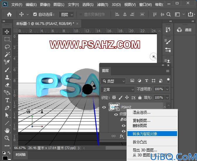Select the Eraser tool
The image size is (197, 161).
point(7,85)
